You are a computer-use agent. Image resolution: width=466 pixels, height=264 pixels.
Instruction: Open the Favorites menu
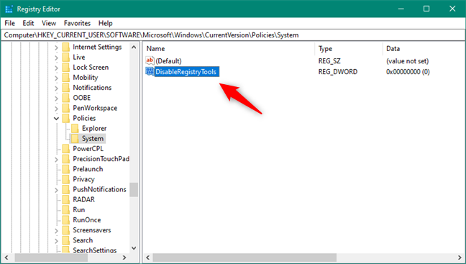point(77,23)
